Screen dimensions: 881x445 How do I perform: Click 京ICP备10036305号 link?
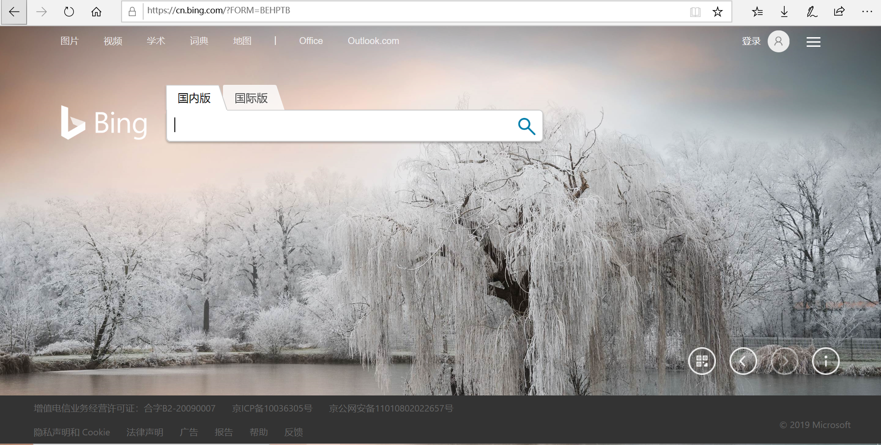(272, 408)
